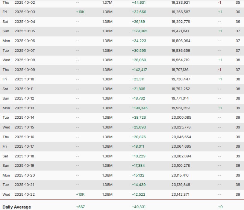244x210 pixels.
Task: Click the date 2025-10-11
Action: click(x=24, y=89)
